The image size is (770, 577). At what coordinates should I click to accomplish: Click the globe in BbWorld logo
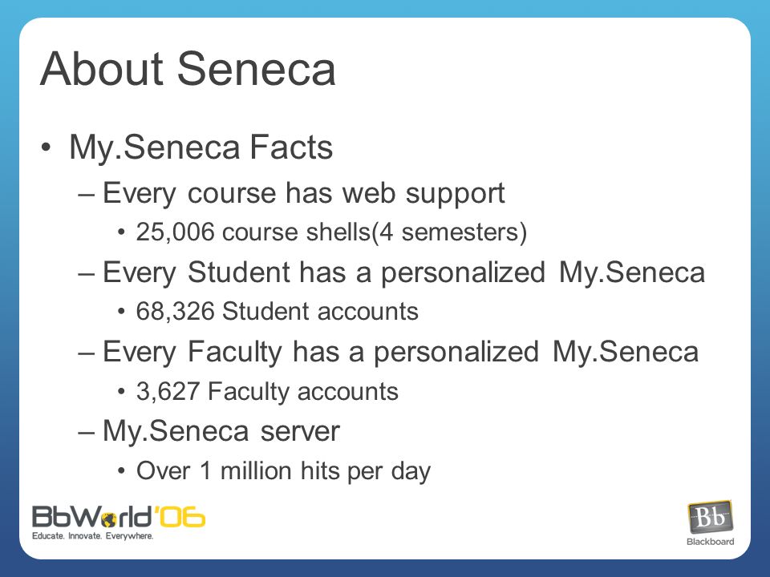(x=108, y=519)
